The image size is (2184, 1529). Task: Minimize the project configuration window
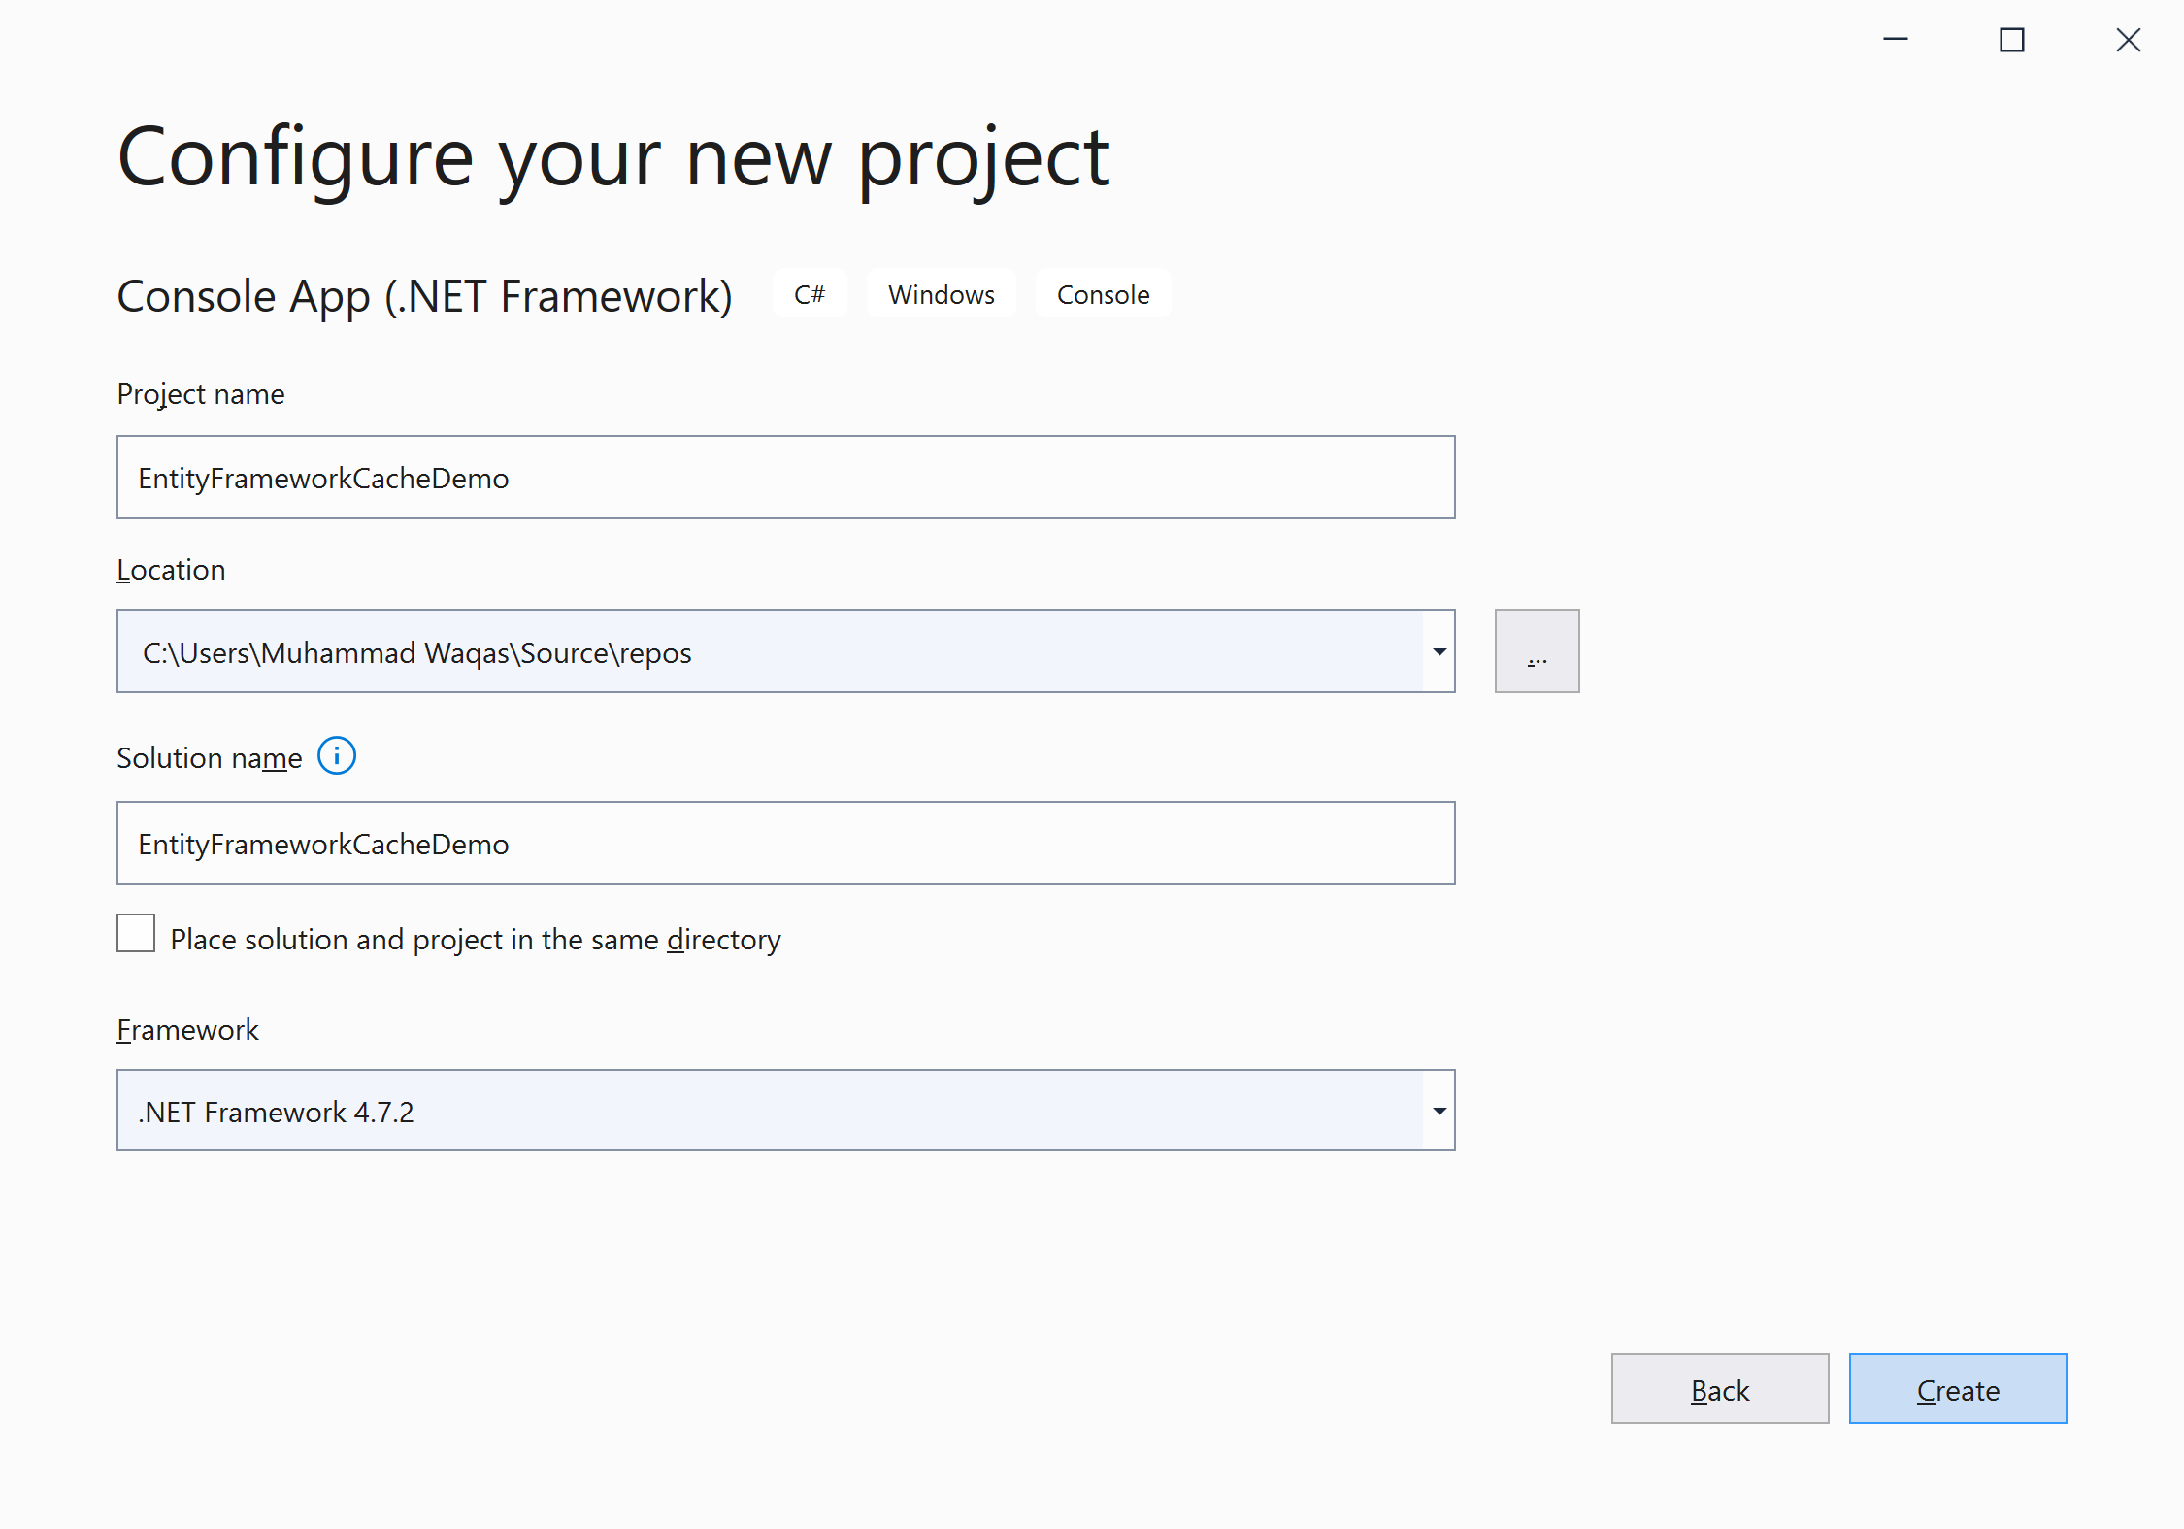click(1895, 40)
